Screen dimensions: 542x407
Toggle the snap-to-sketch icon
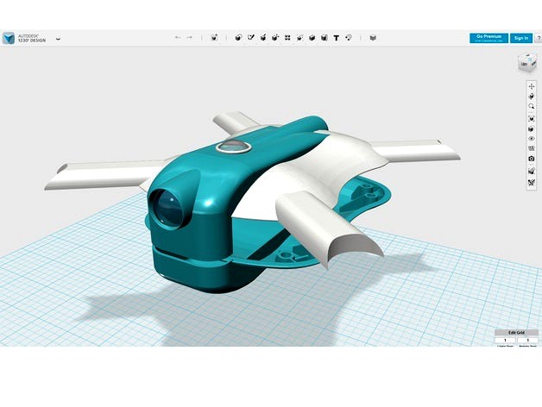pos(532,171)
